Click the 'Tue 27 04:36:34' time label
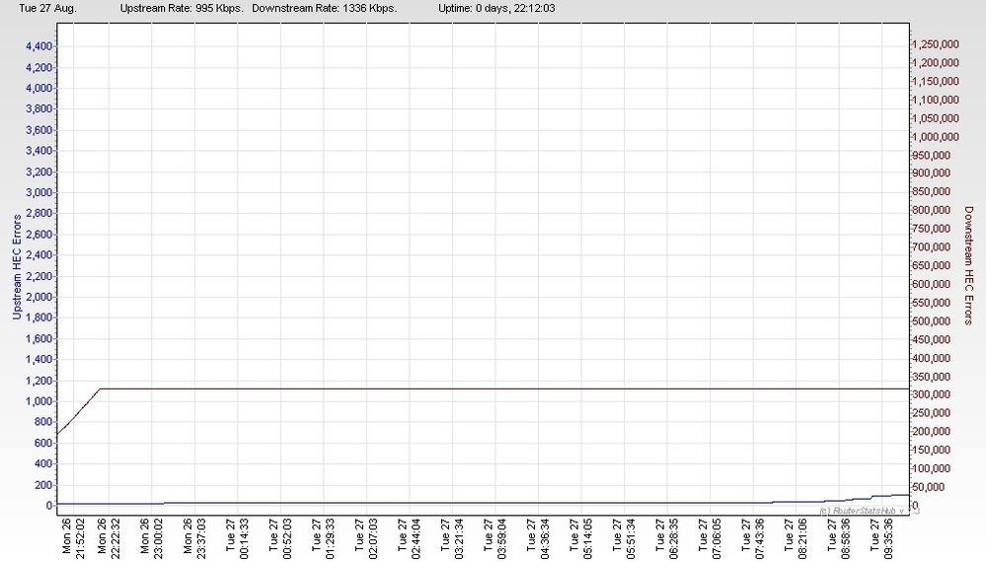The height and width of the screenshot is (562, 986). coord(538,538)
